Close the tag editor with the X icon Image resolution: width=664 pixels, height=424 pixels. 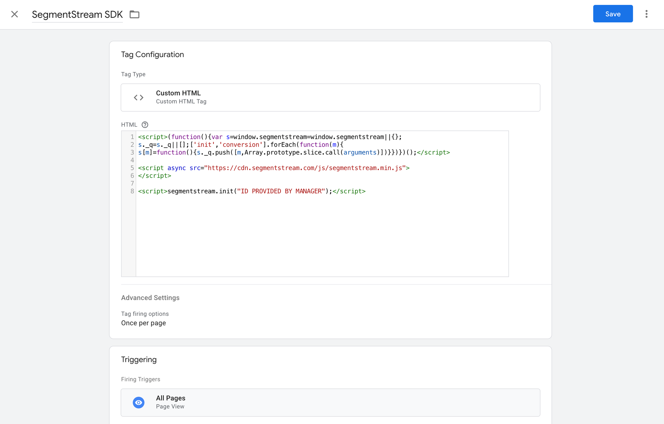click(x=14, y=14)
